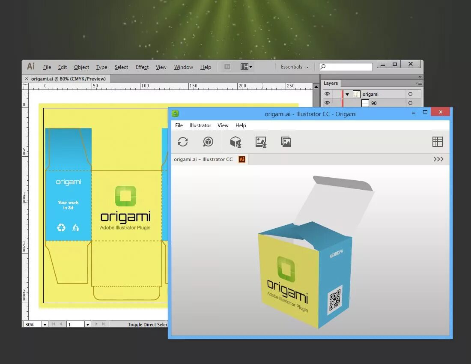Click the ruler origin corner box
Viewport: 471px width, 364px height.
click(25, 87)
